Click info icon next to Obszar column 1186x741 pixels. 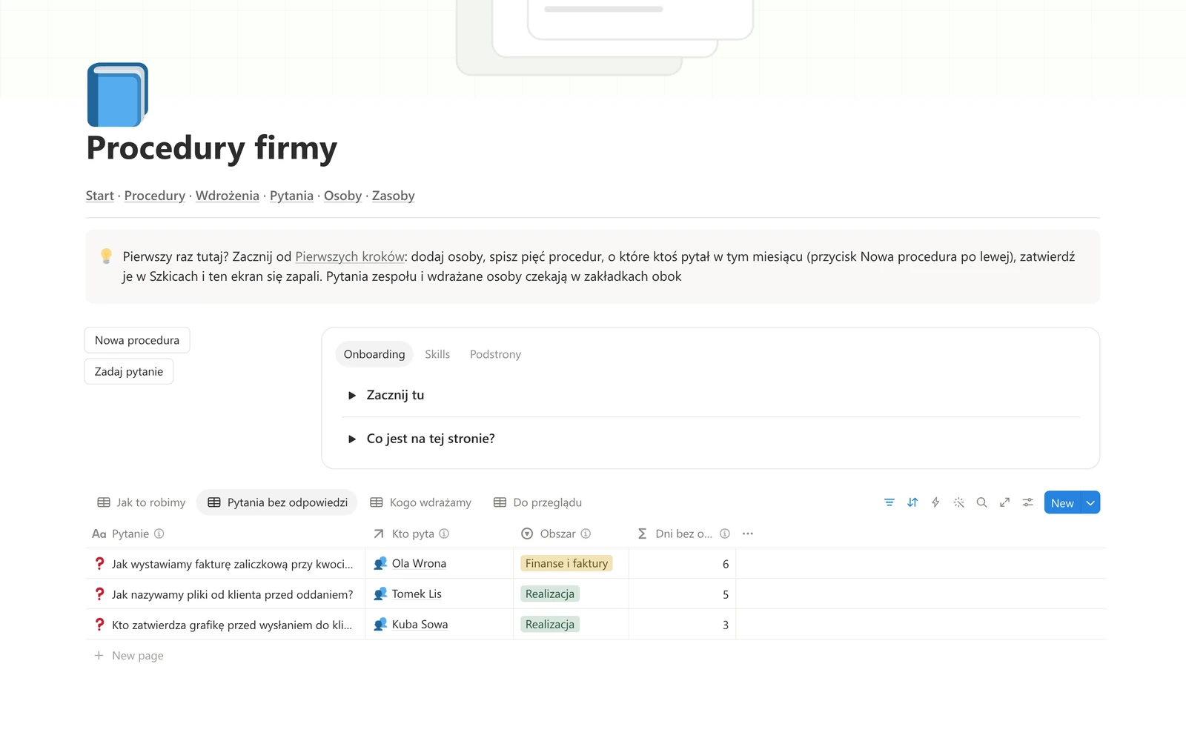click(x=586, y=534)
